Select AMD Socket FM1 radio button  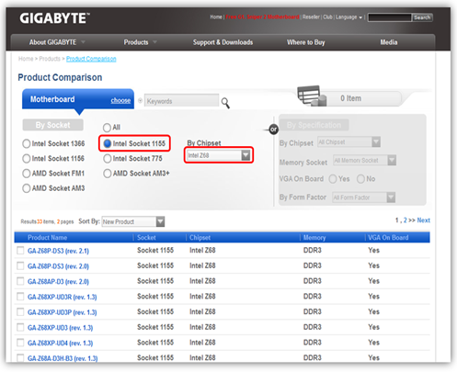pyautogui.click(x=27, y=174)
